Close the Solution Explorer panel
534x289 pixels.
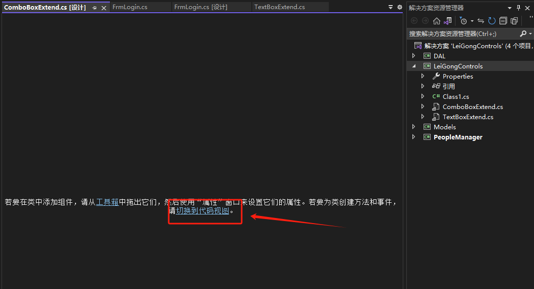[x=527, y=8]
